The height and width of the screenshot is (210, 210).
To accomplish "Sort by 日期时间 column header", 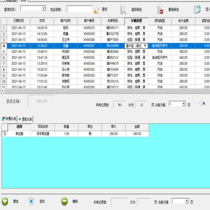I will pos(18,21).
